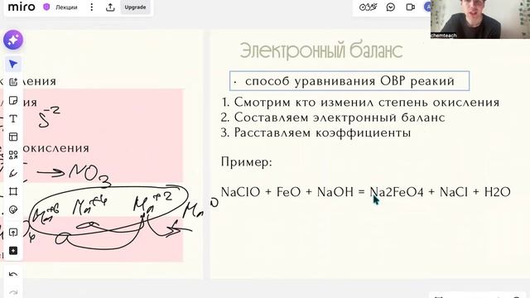Click the upload tool icon
Image resolution: width=530 pixels, height=298 pixels.
click(x=13, y=233)
